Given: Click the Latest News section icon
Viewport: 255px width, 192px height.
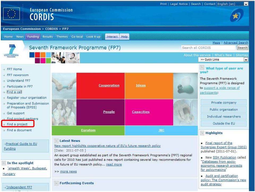Looking at the screenshot, I should (56, 141).
